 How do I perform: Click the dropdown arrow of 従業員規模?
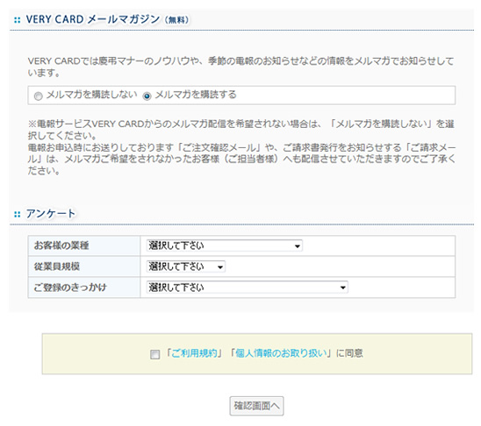click(x=220, y=267)
